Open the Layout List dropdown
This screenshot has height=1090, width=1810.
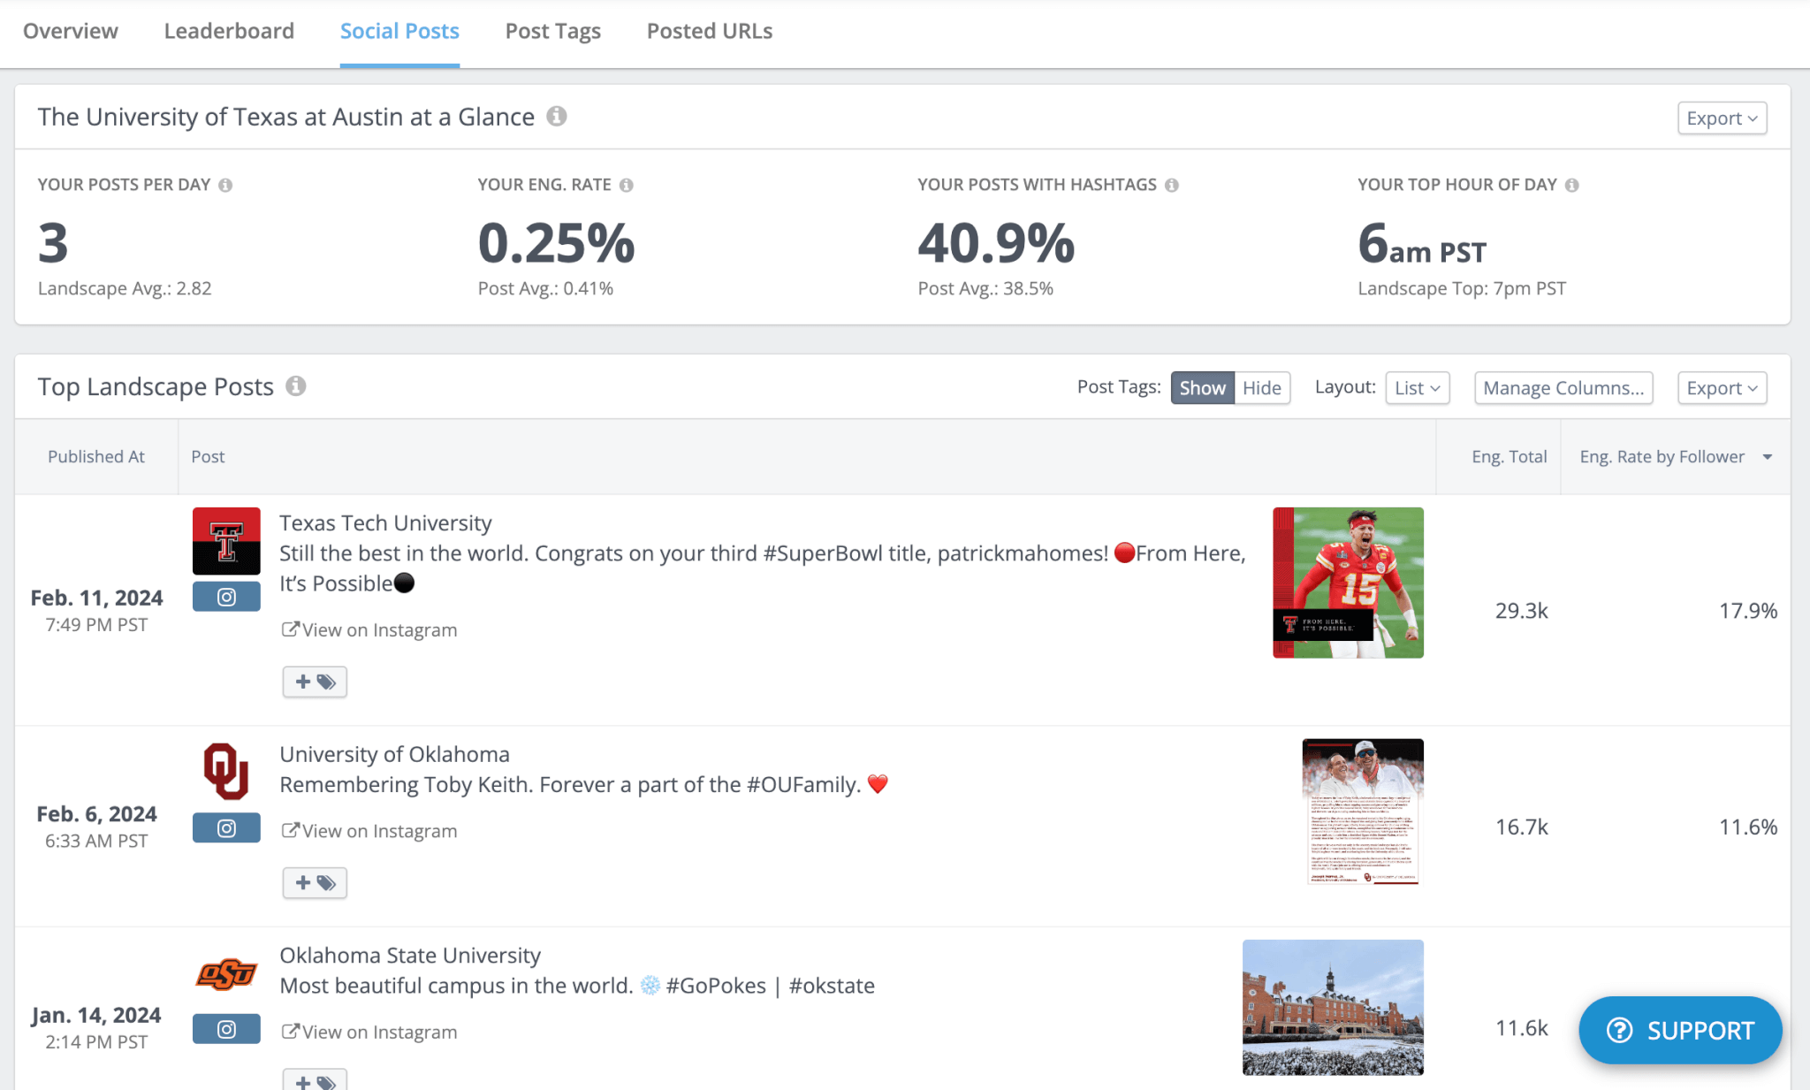point(1416,387)
